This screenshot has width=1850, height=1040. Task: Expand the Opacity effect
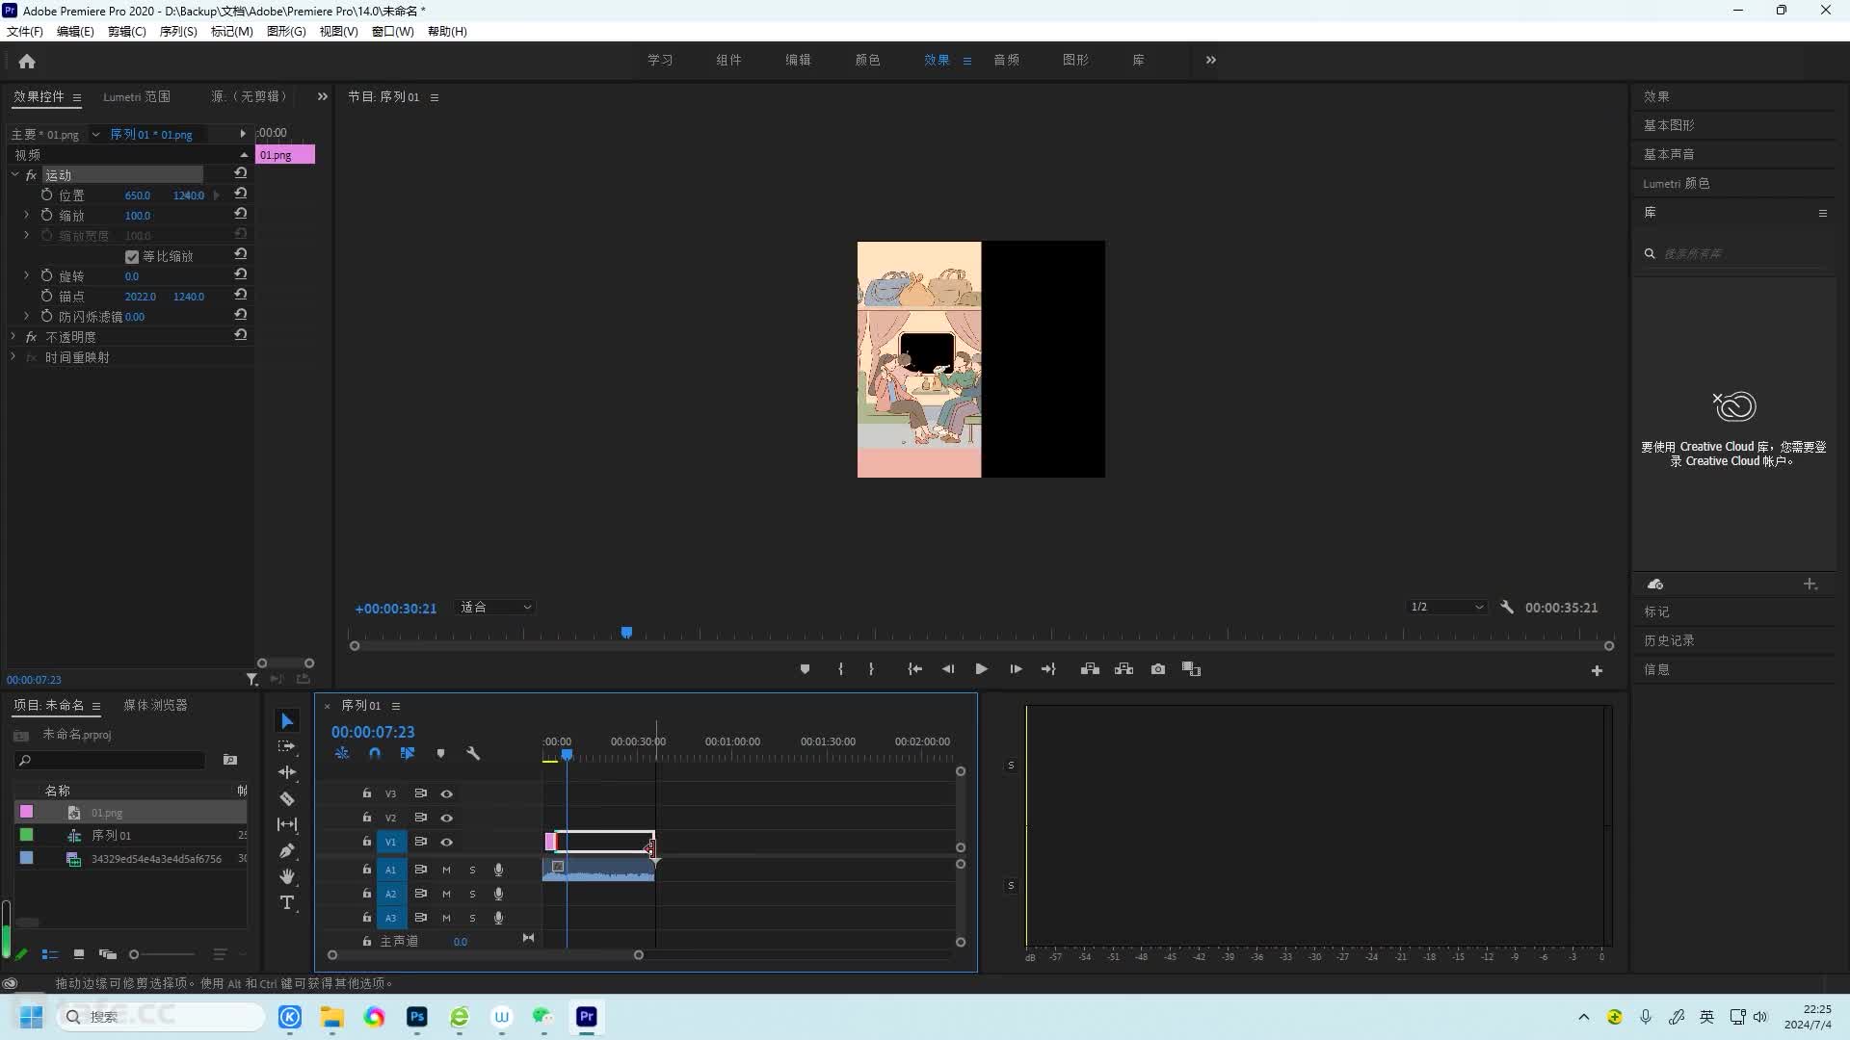point(13,336)
